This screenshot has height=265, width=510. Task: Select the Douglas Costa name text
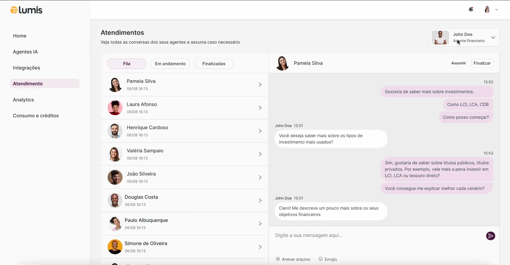(x=141, y=197)
